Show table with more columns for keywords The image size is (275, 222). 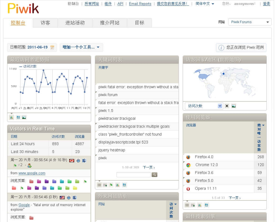(x=105, y=185)
